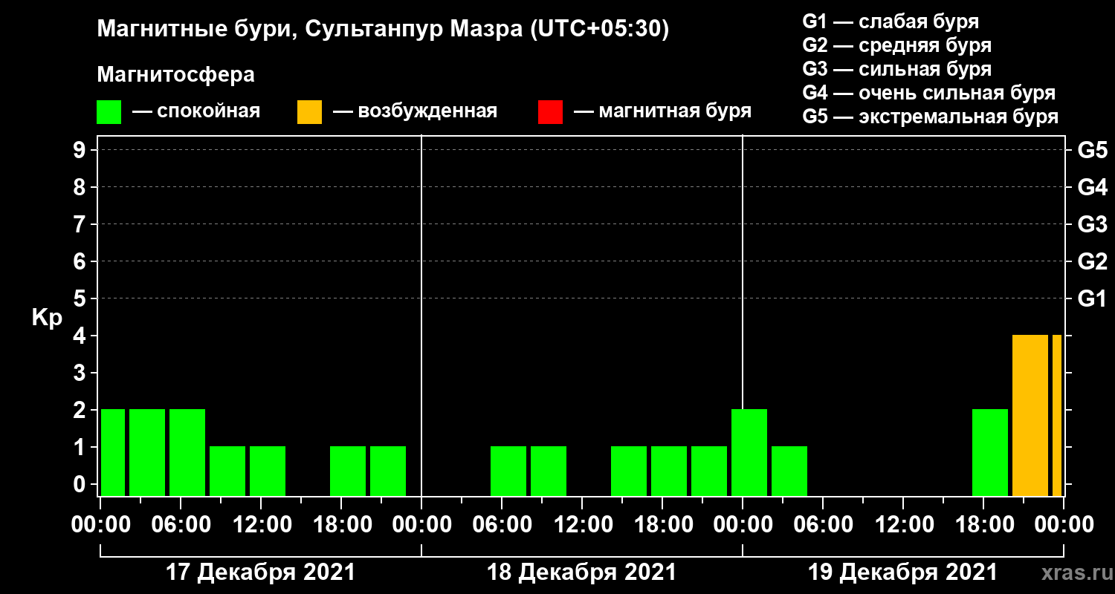Image resolution: width=1115 pixels, height=594 pixels.
Task: Click the rightmost '00:00' time label
Action: [x=1063, y=525]
